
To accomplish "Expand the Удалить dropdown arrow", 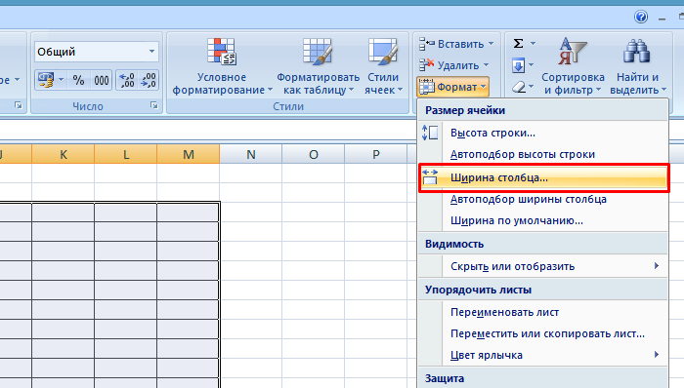I will pyautogui.click(x=486, y=65).
